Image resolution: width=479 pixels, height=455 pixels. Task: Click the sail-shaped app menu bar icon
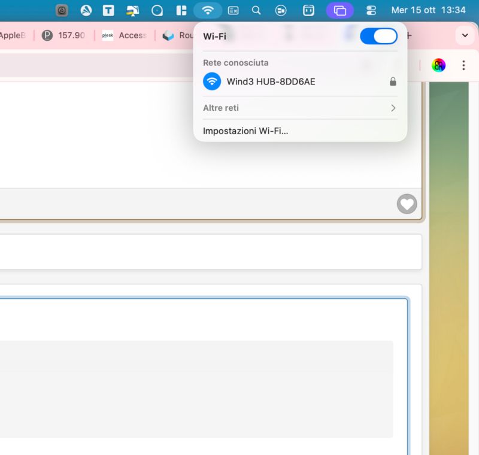point(86,10)
